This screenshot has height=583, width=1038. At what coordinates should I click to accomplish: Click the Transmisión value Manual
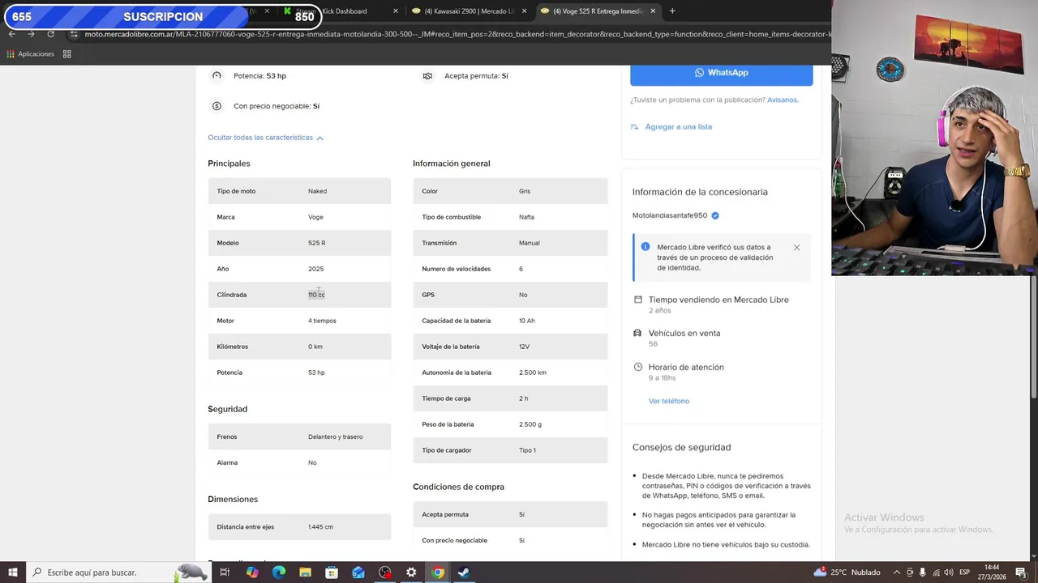(x=530, y=243)
